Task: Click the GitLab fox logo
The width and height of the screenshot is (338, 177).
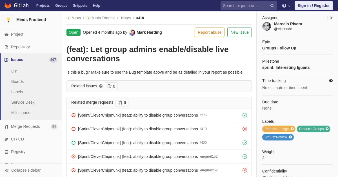Action: click(x=8, y=6)
